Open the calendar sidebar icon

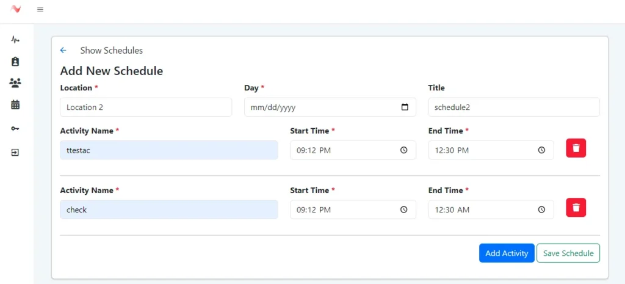pos(15,104)
